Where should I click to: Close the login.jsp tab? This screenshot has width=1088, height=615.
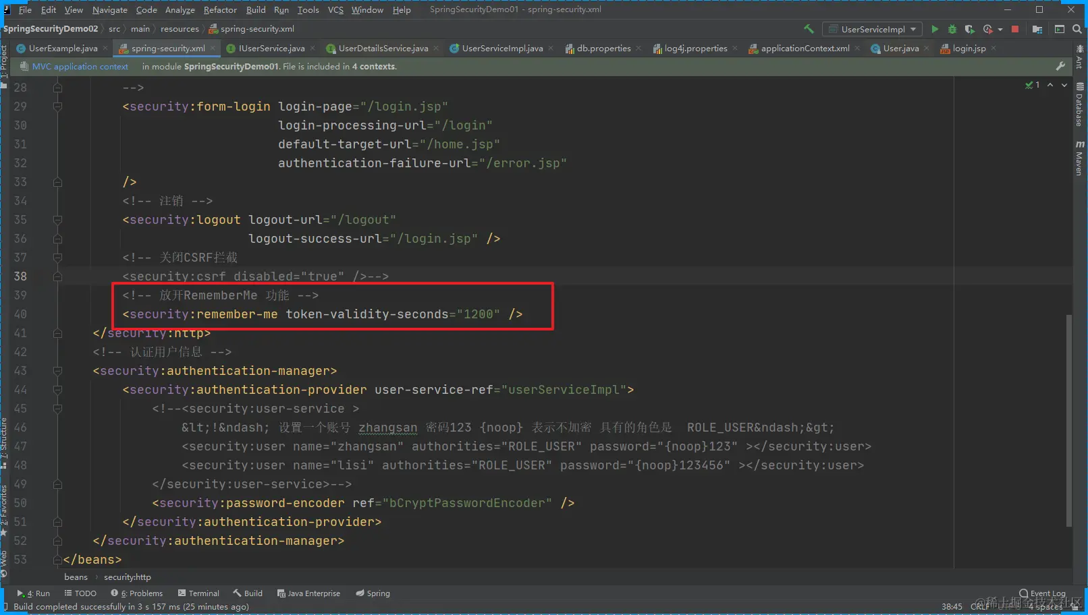[994, 48]
